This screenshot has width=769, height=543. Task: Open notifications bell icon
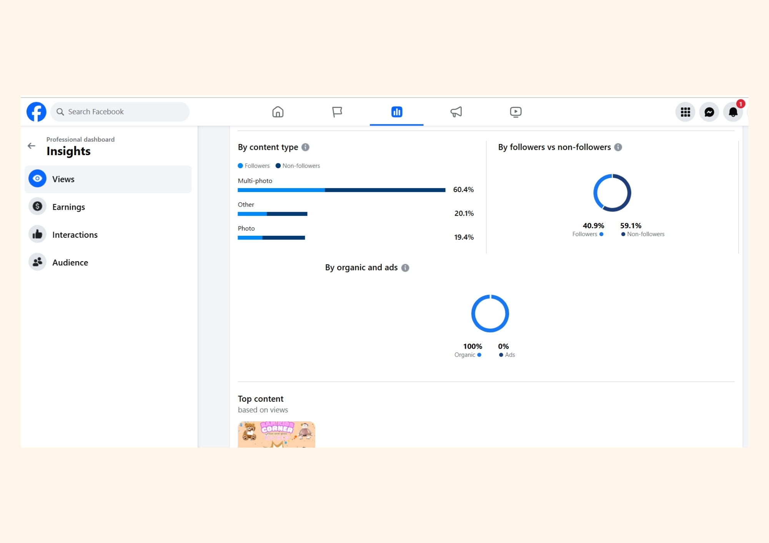point(733,112)
